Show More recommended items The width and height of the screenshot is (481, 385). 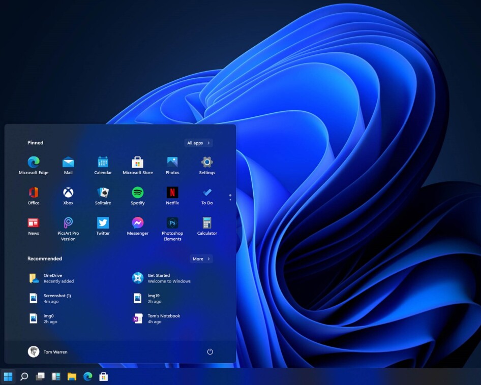click(x=201, y=259)
